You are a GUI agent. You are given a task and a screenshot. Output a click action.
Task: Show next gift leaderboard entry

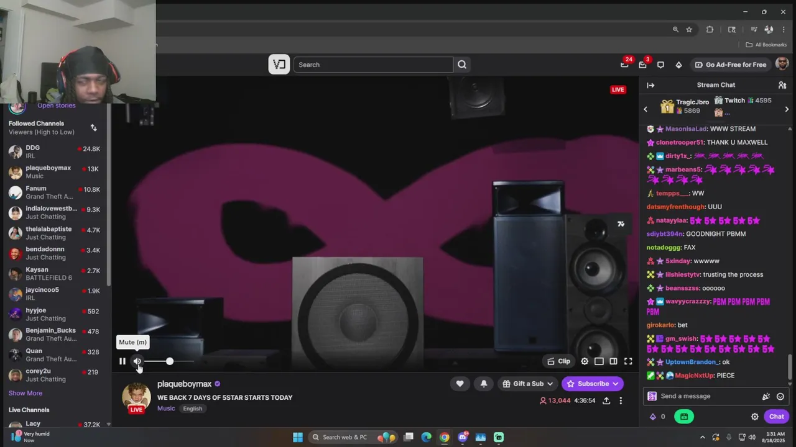pos(787,109)
